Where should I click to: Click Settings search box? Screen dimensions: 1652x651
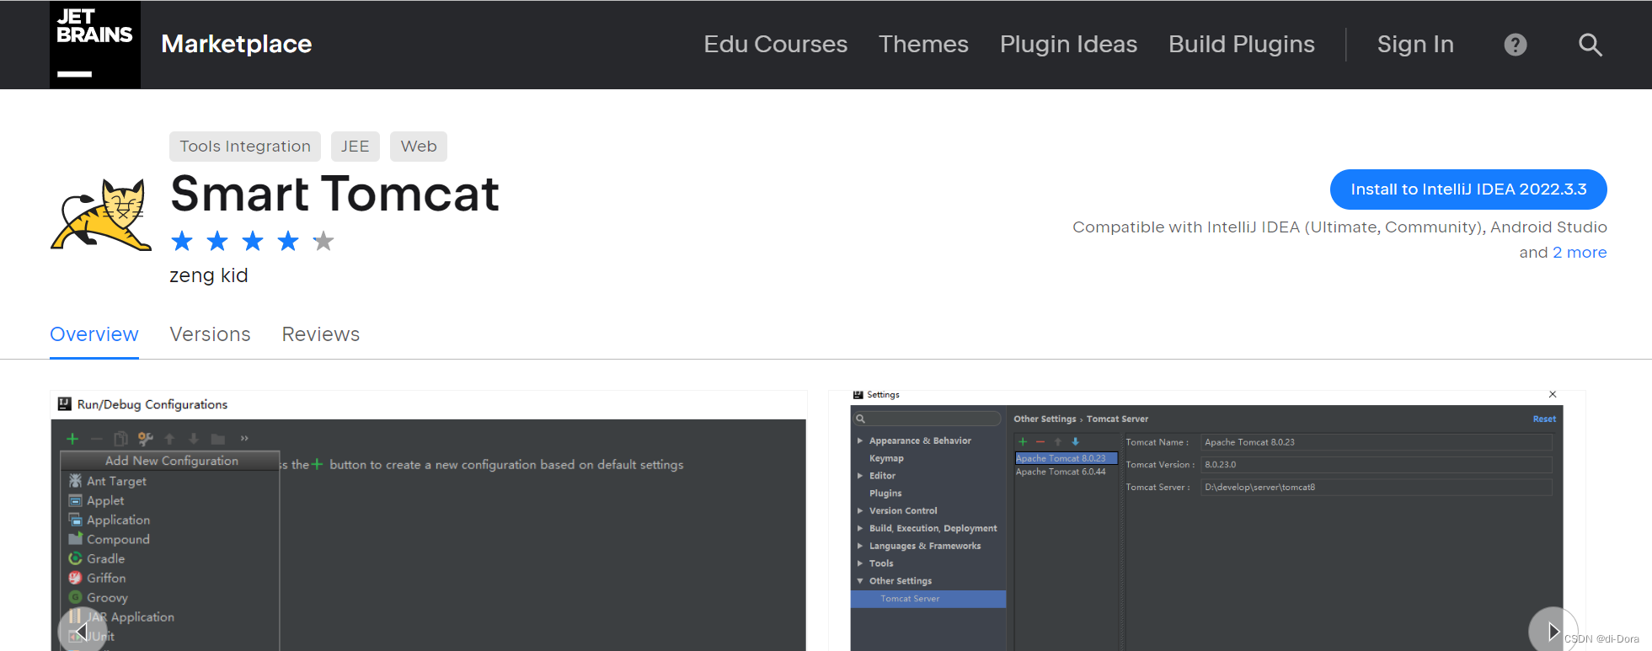click(x=928, y=419)
